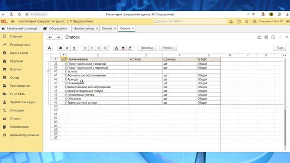Go forward with the right arrow button
Image resolution: width=290 pixels, height=163 pixels.
(58, 37)
